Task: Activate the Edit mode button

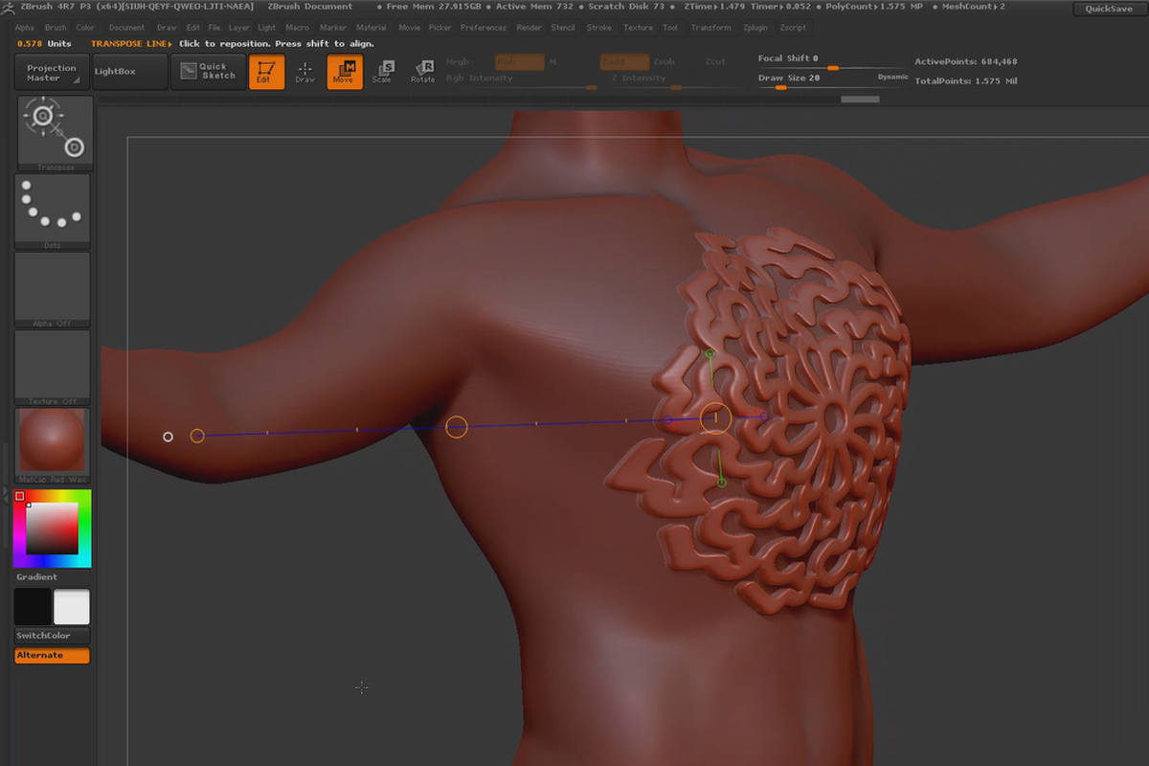Action: point(266,72)
